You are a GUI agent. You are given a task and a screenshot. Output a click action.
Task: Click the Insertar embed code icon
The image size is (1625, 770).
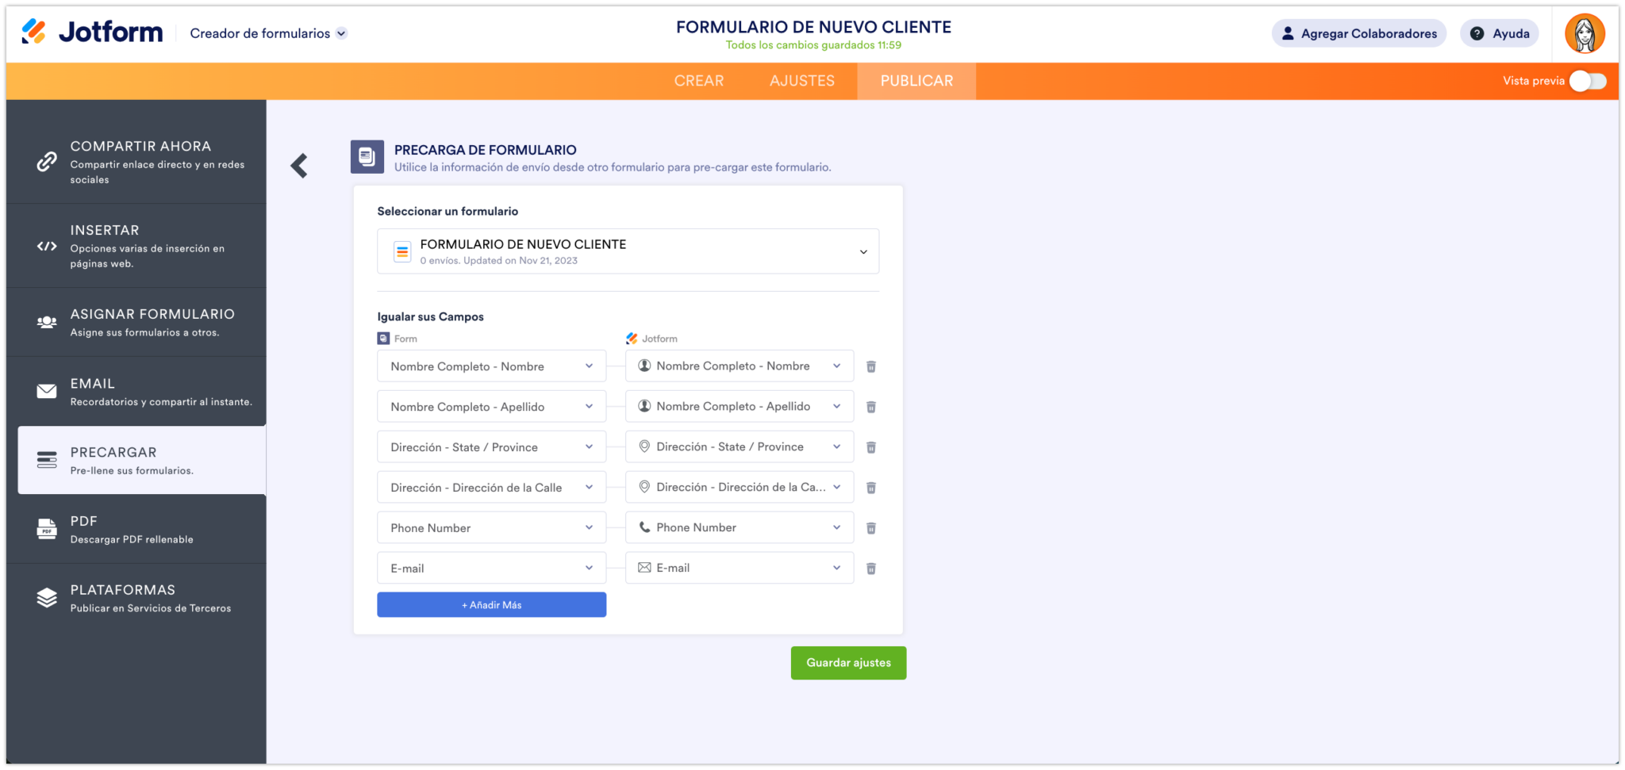pos(46,246)
